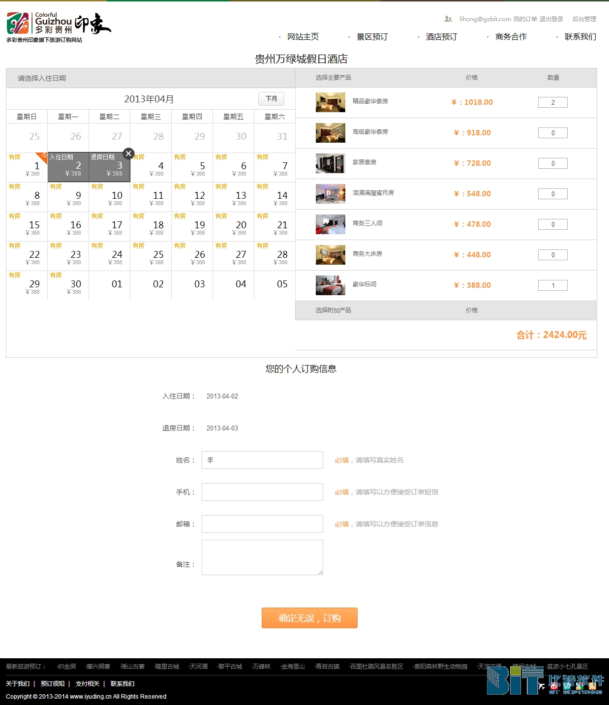Viewport: 609px width, 705px height.
Task: Edit quantity for 商务大床房
Action: coord(552,255)
